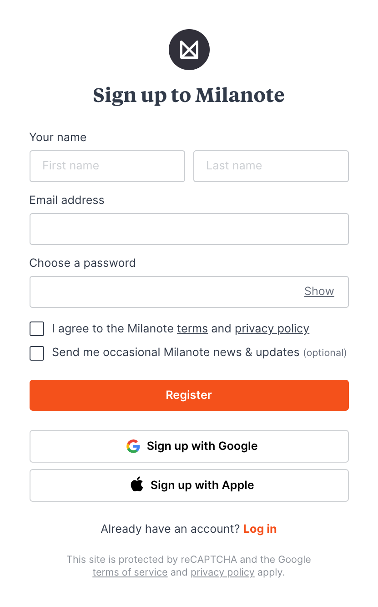The height and width of the screenshot is (607, 378).
Task: Open the Milanote privacy policy link
Action: 272,328
